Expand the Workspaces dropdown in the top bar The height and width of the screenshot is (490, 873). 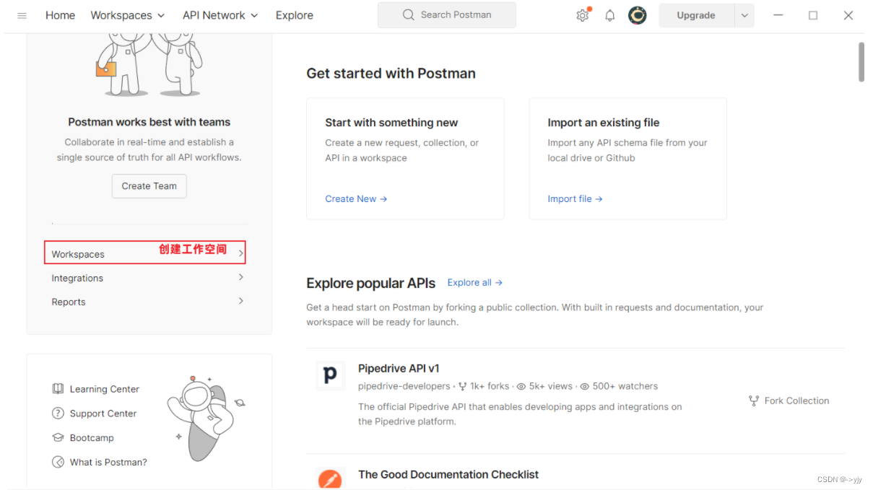(128, 15)
